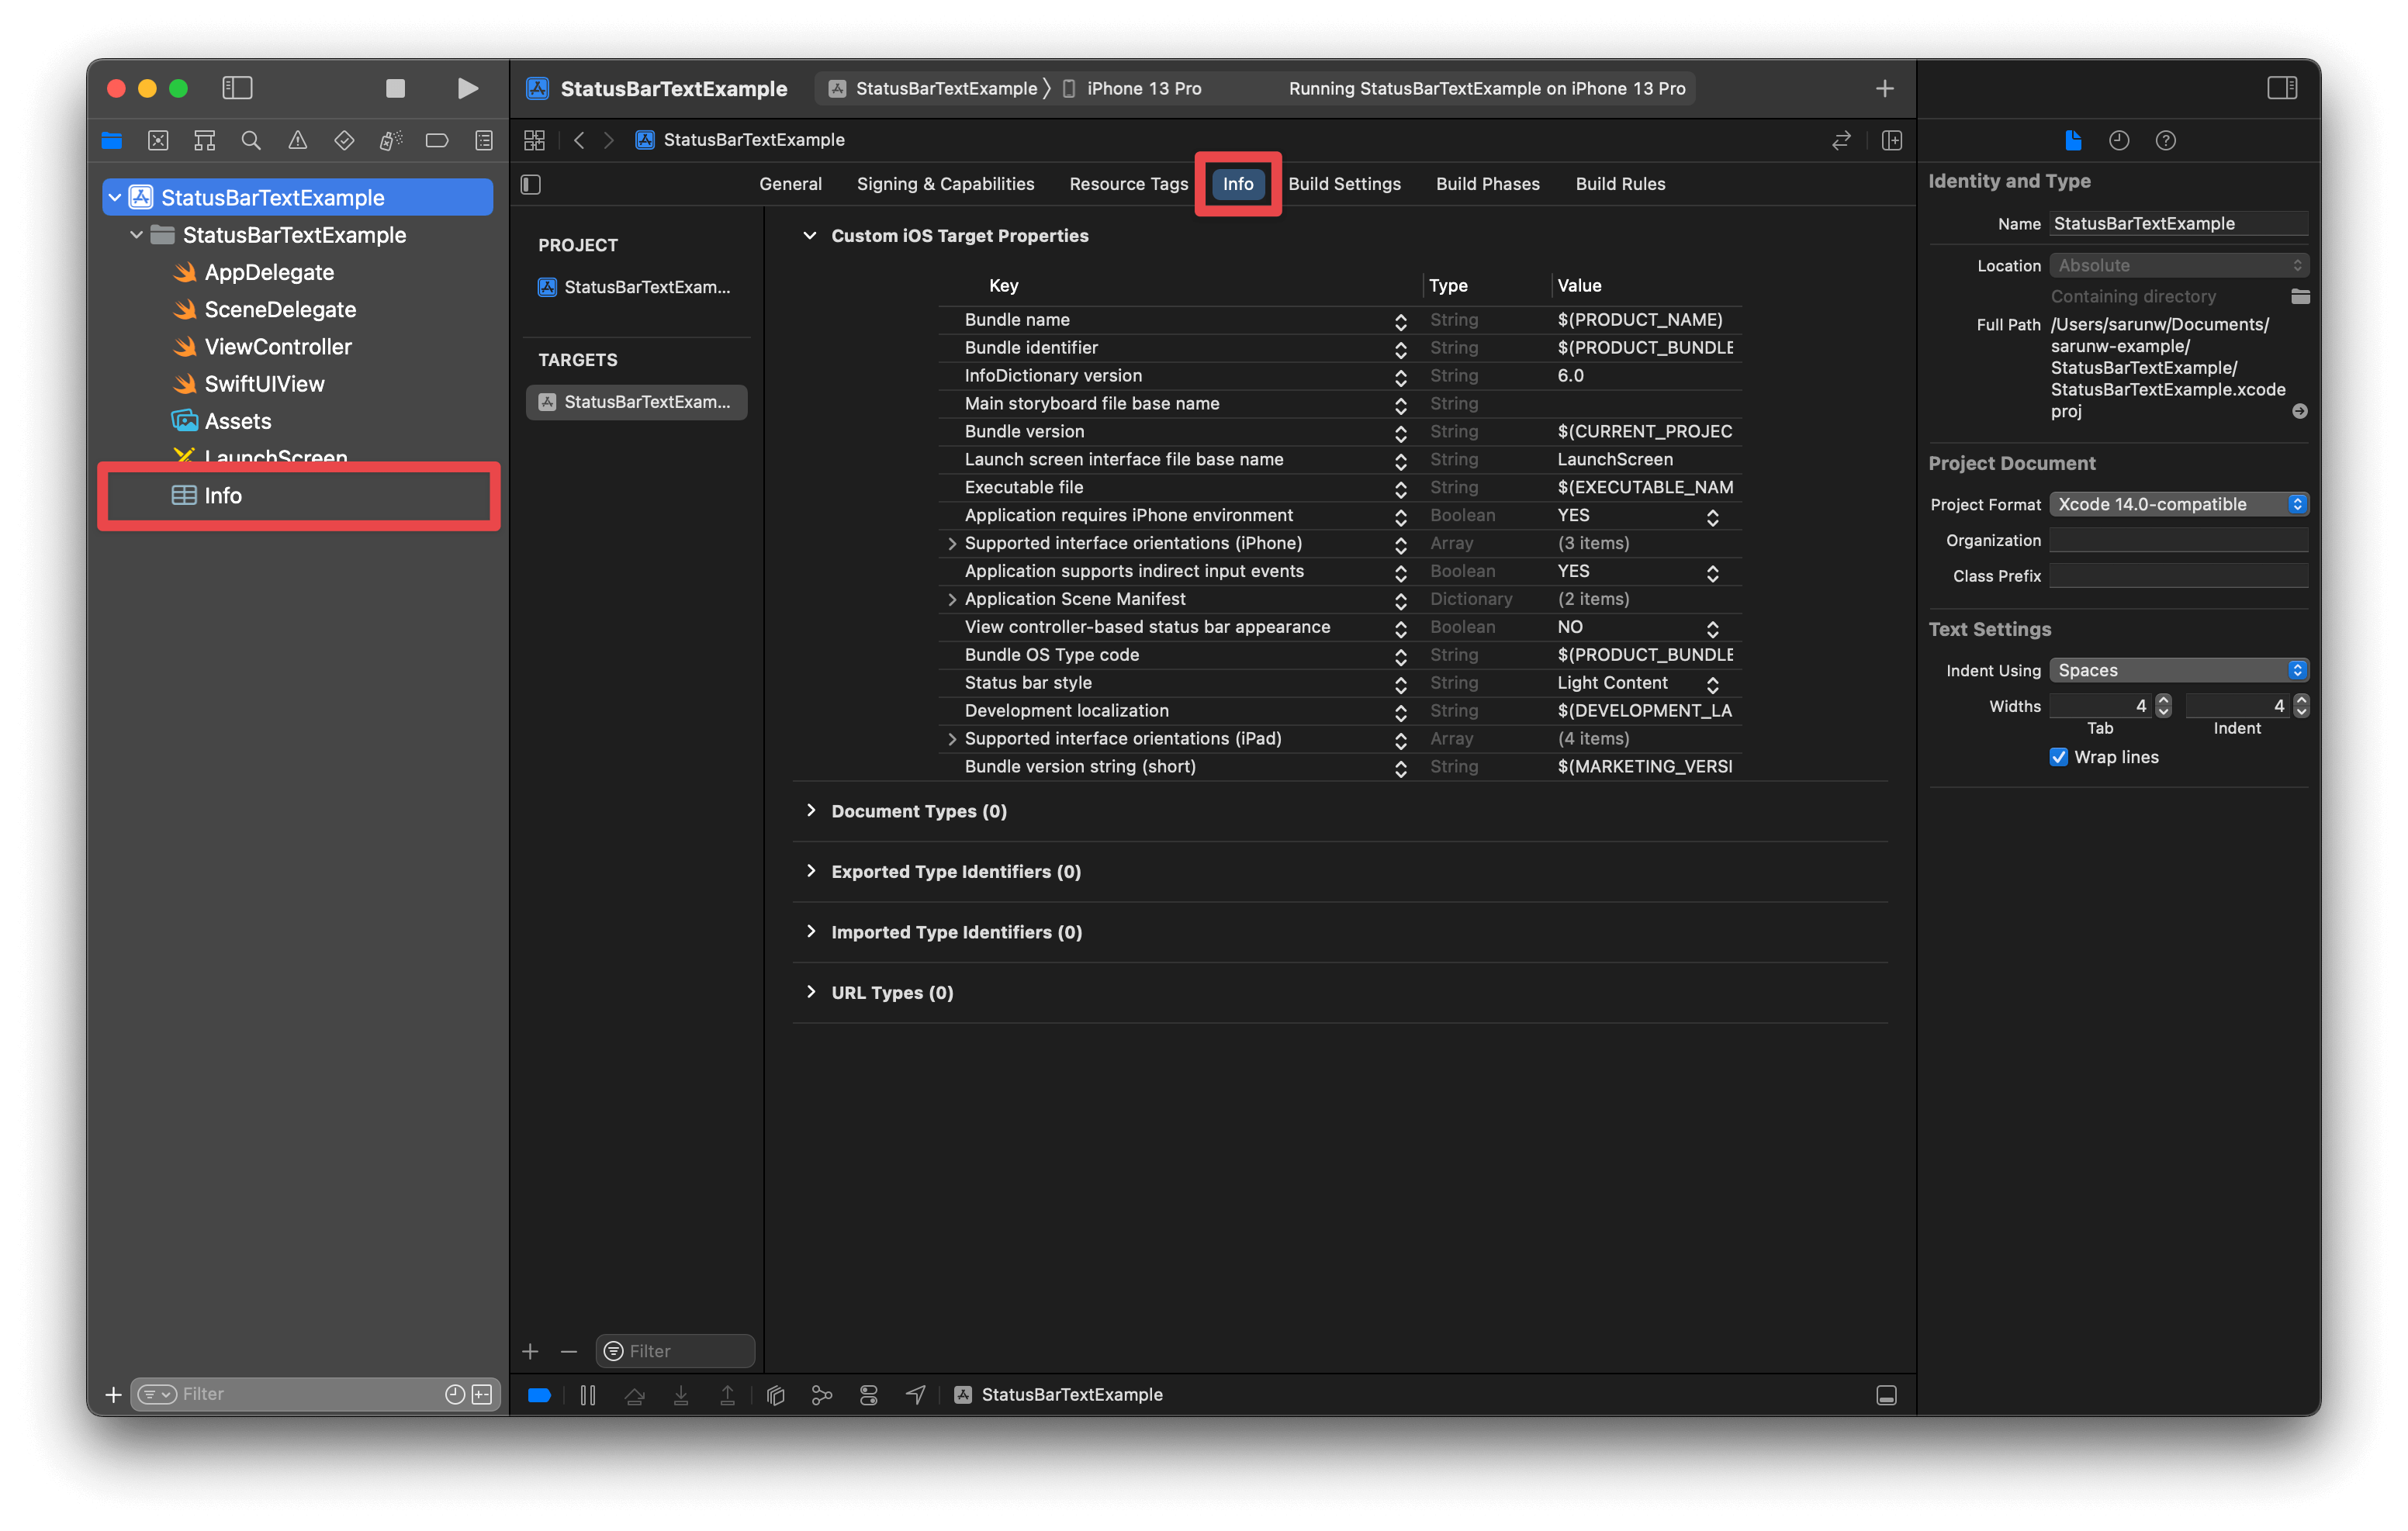Switch to the Build Settings tab
The image size is (2408, 1531).
point(1344,184)
